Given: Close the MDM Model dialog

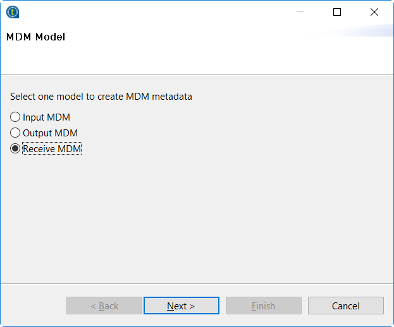Looking at the screenshot, I should pyautogui.click(x=374, y=12).
